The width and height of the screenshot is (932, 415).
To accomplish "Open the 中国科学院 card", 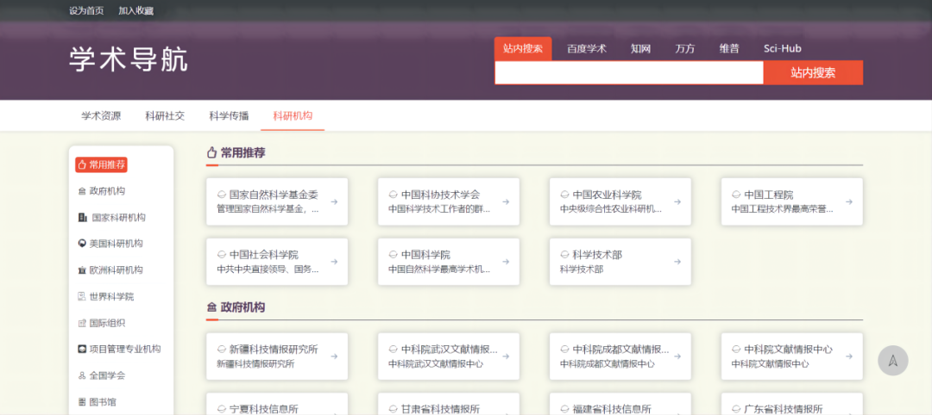I will 449,262.
